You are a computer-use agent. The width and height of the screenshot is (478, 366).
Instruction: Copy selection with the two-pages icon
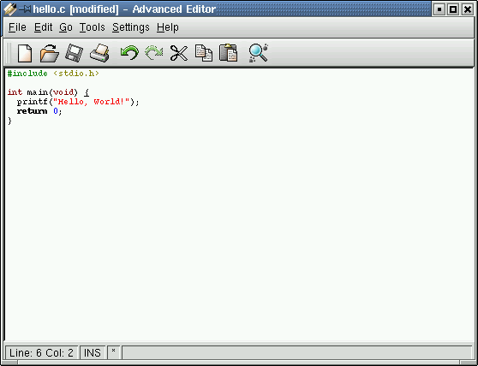tap(204, 53)
